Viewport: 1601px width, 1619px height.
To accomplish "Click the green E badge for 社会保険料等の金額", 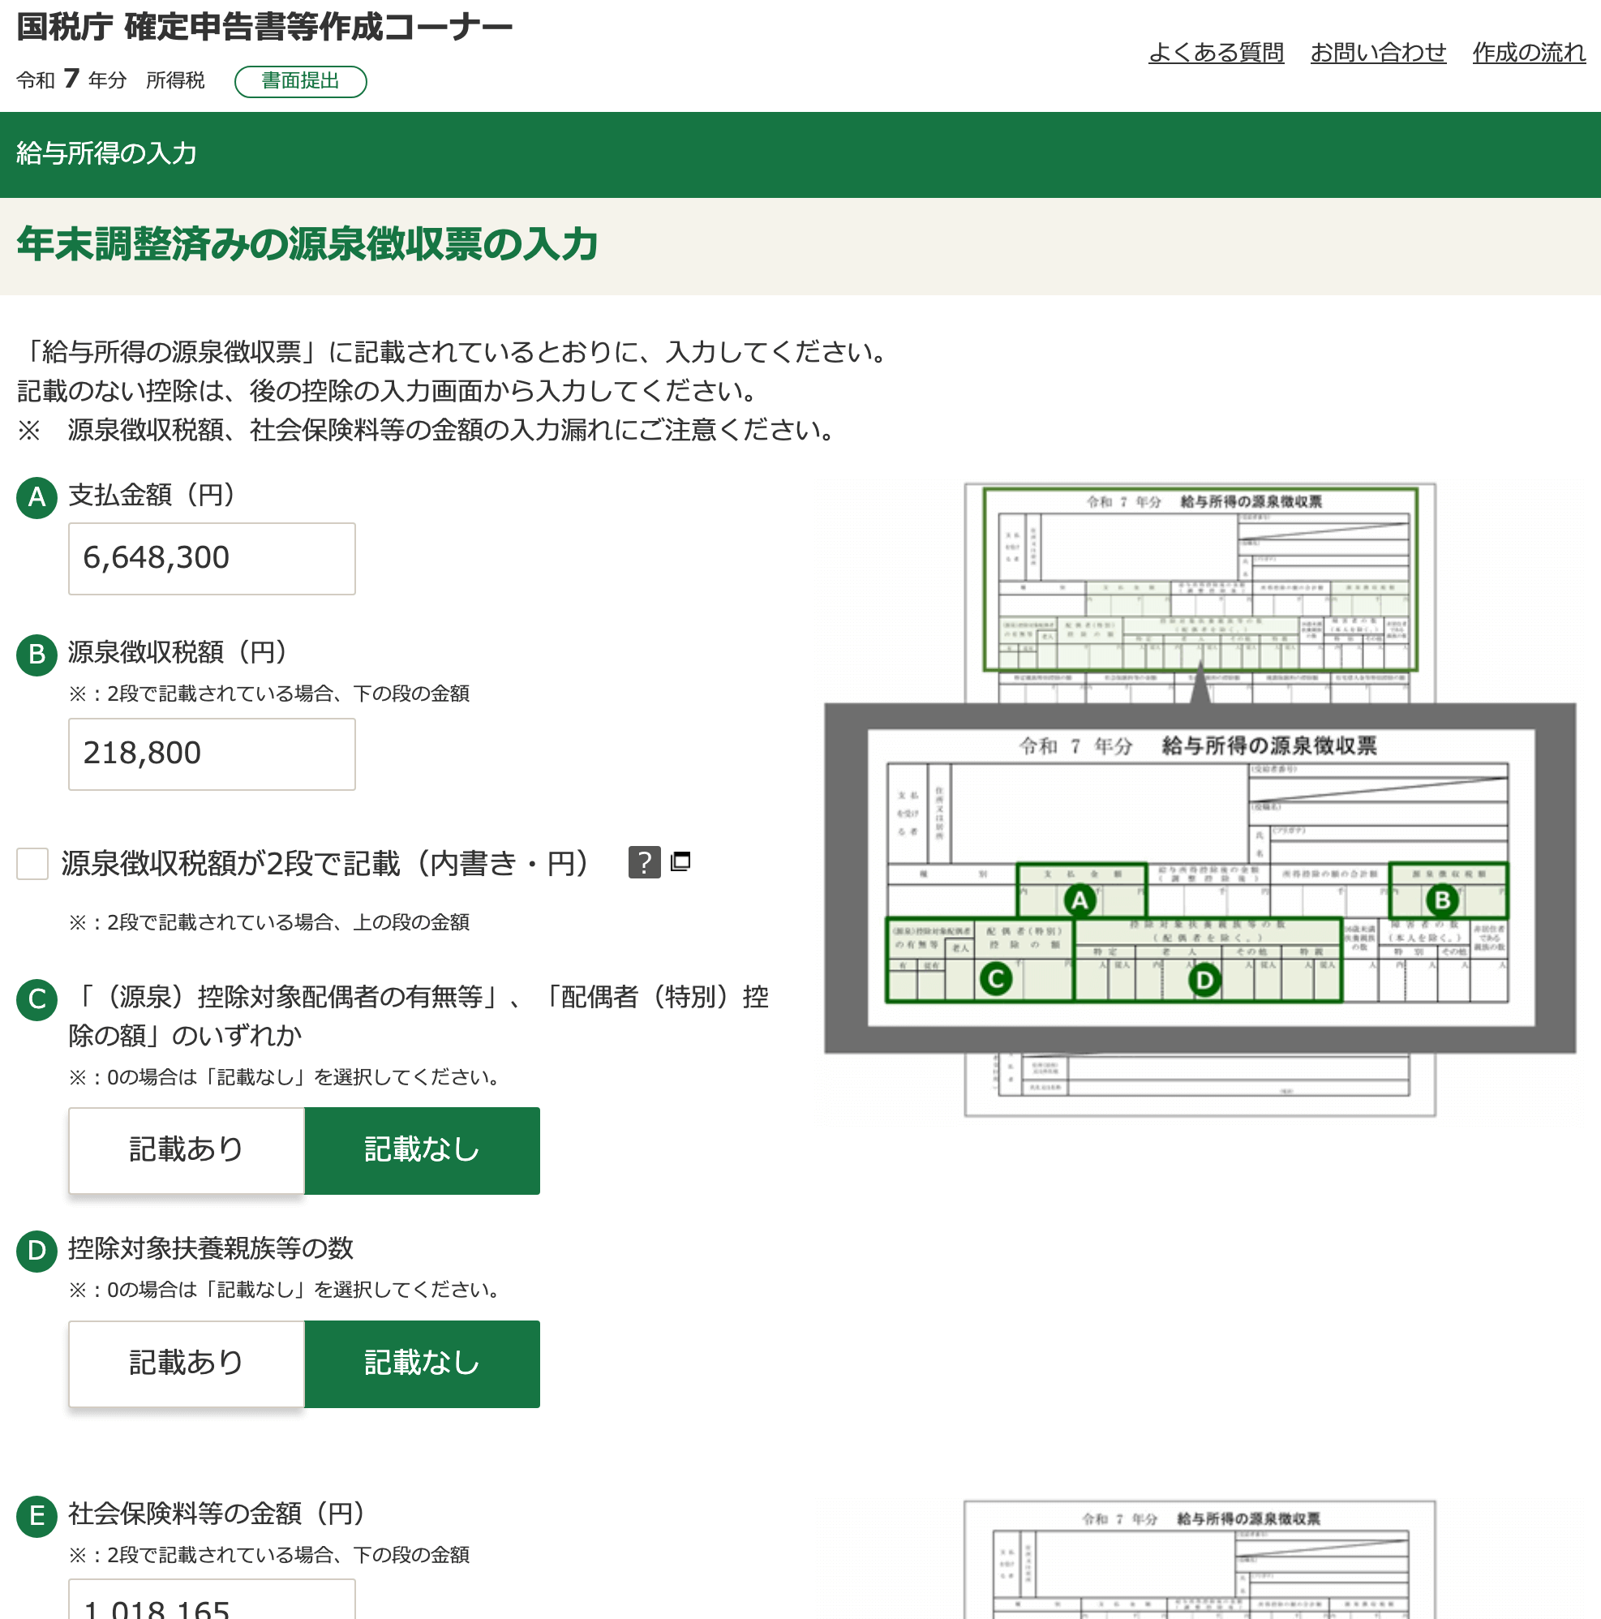I will [36, 1515].
